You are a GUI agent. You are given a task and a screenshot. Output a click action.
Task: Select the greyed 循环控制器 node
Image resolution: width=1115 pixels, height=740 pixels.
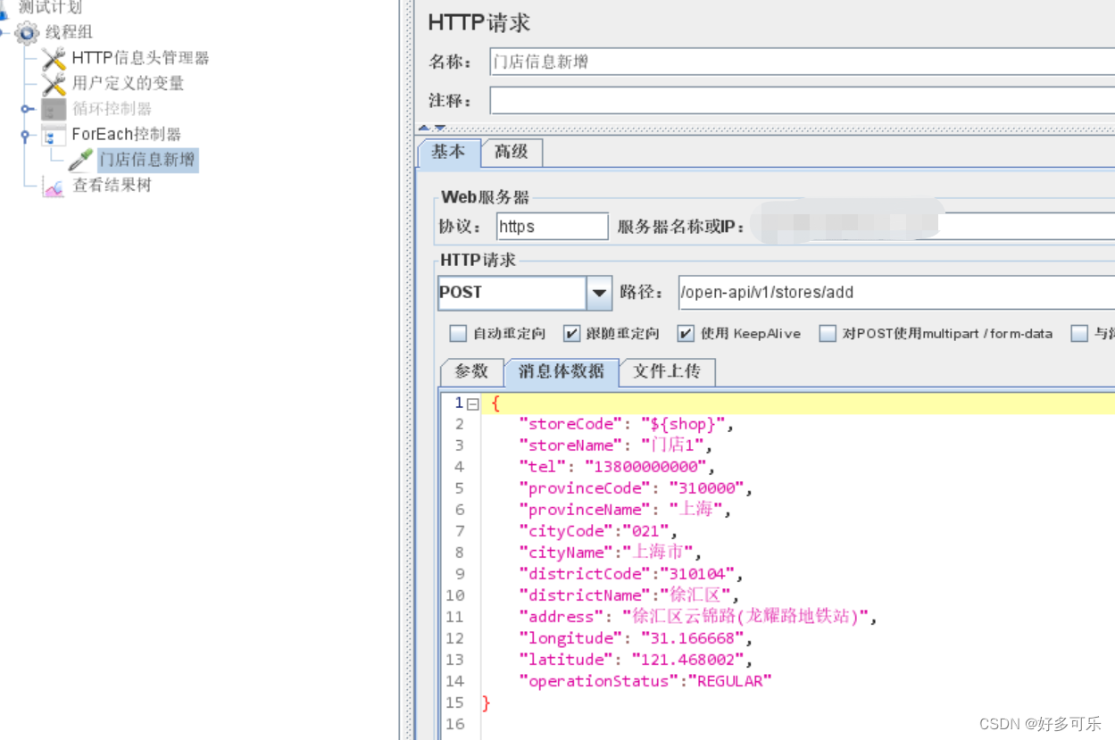(112, 109)
